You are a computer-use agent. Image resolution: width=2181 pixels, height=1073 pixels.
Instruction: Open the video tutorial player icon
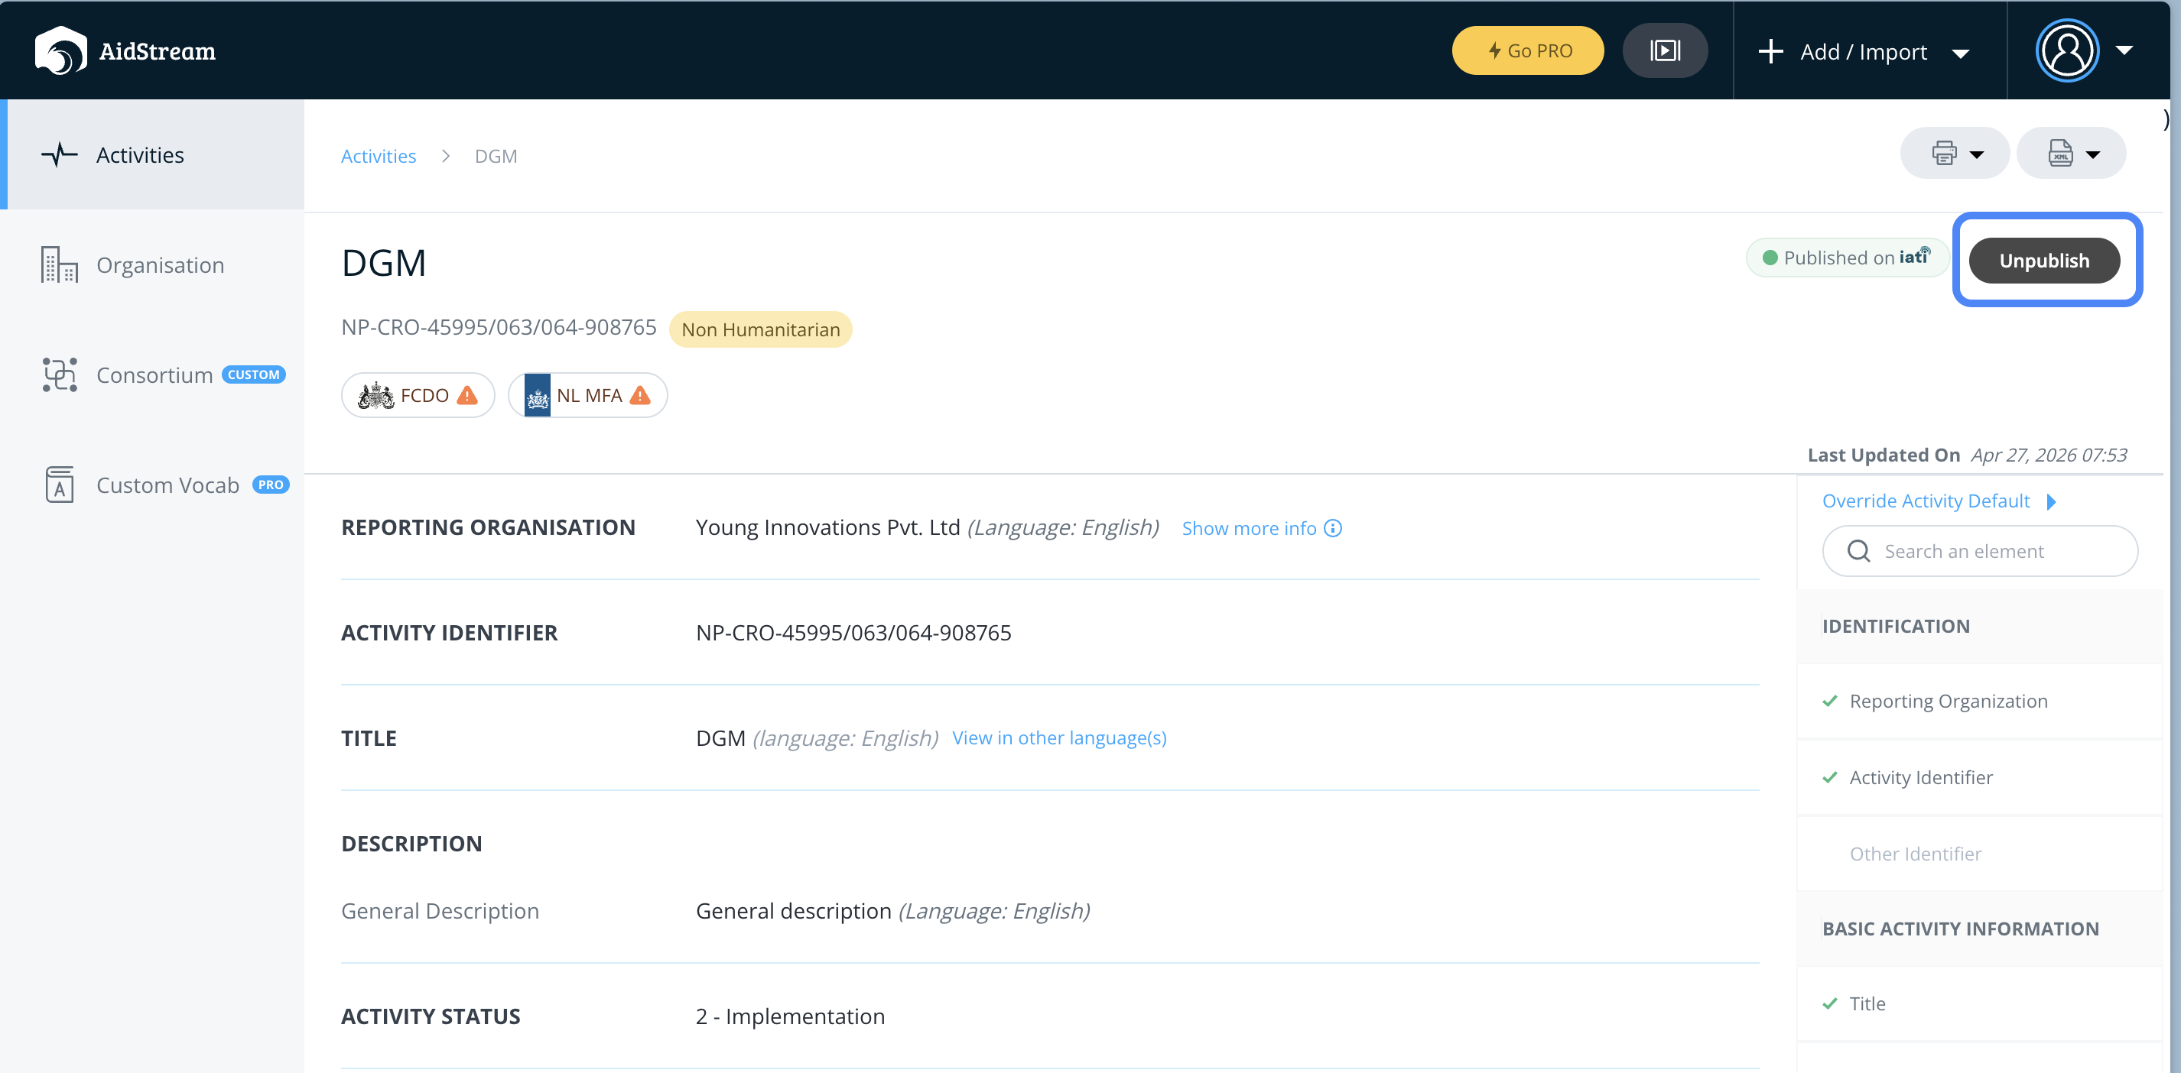(1665, 50)
